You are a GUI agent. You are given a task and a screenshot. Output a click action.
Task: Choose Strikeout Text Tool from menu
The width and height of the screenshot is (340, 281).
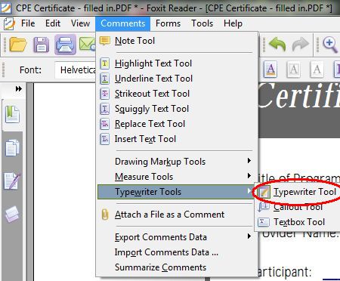pos(178,94)
